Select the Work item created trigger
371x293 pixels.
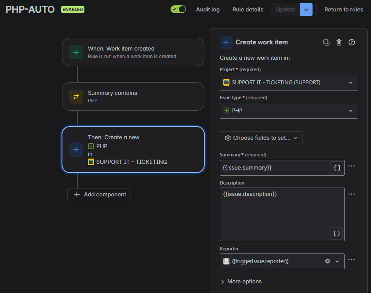point(133,52)
